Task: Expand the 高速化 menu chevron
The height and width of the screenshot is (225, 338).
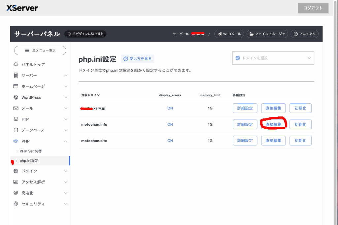Action: 66,193
